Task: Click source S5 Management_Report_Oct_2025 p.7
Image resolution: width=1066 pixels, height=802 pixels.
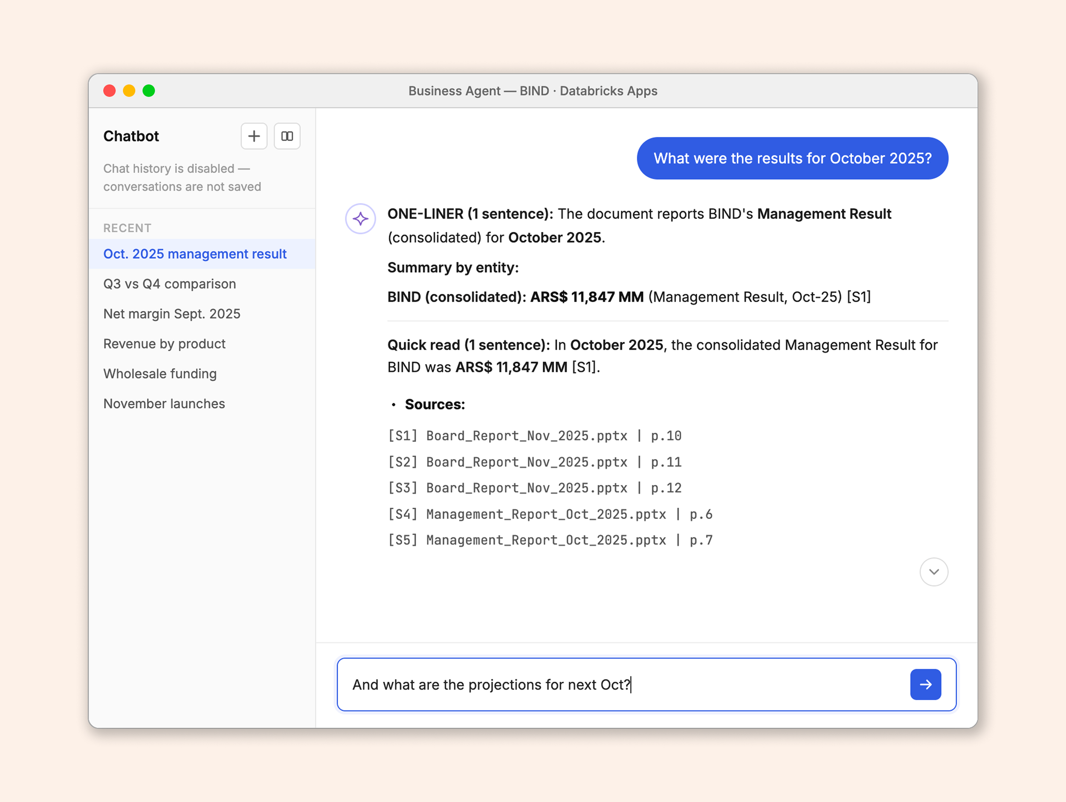Action: [550, 540]
